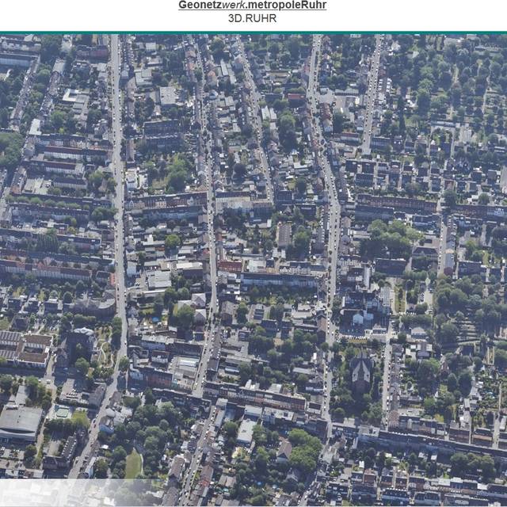Click the 3D.RUHR subtitle text
Image resolution: width=507 pixels, height=507 pixels.
tap(252, 18)
